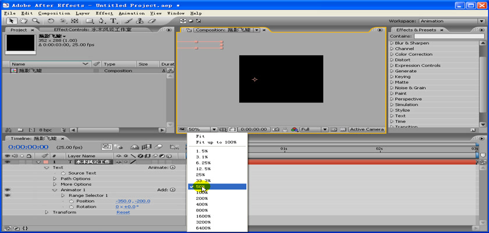
Task: Select the Selection arrow tool
Action: point(12,21)
